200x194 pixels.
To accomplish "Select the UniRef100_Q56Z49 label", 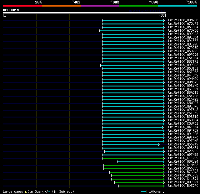I will pyautogui.click(x=183, y=144).
